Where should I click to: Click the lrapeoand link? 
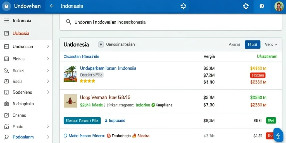[x=117, y=121]
